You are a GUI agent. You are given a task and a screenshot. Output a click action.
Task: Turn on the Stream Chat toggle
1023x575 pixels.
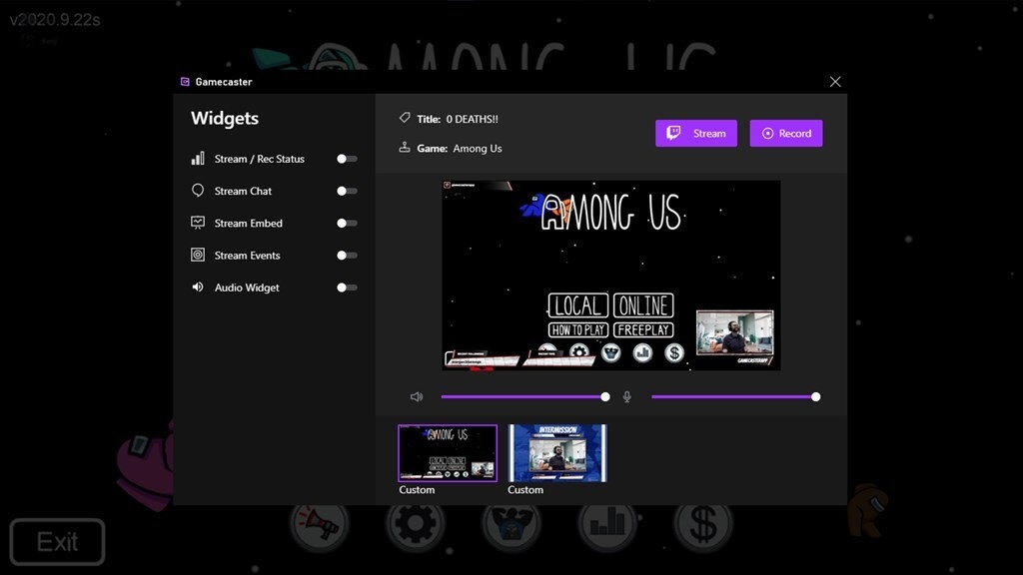(346, 191)
